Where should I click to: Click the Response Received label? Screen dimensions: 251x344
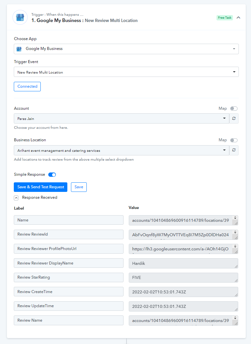(x=39, y=197)
